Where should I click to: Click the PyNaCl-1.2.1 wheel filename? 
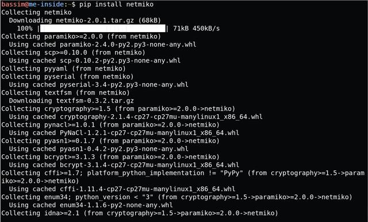(149, 133)
